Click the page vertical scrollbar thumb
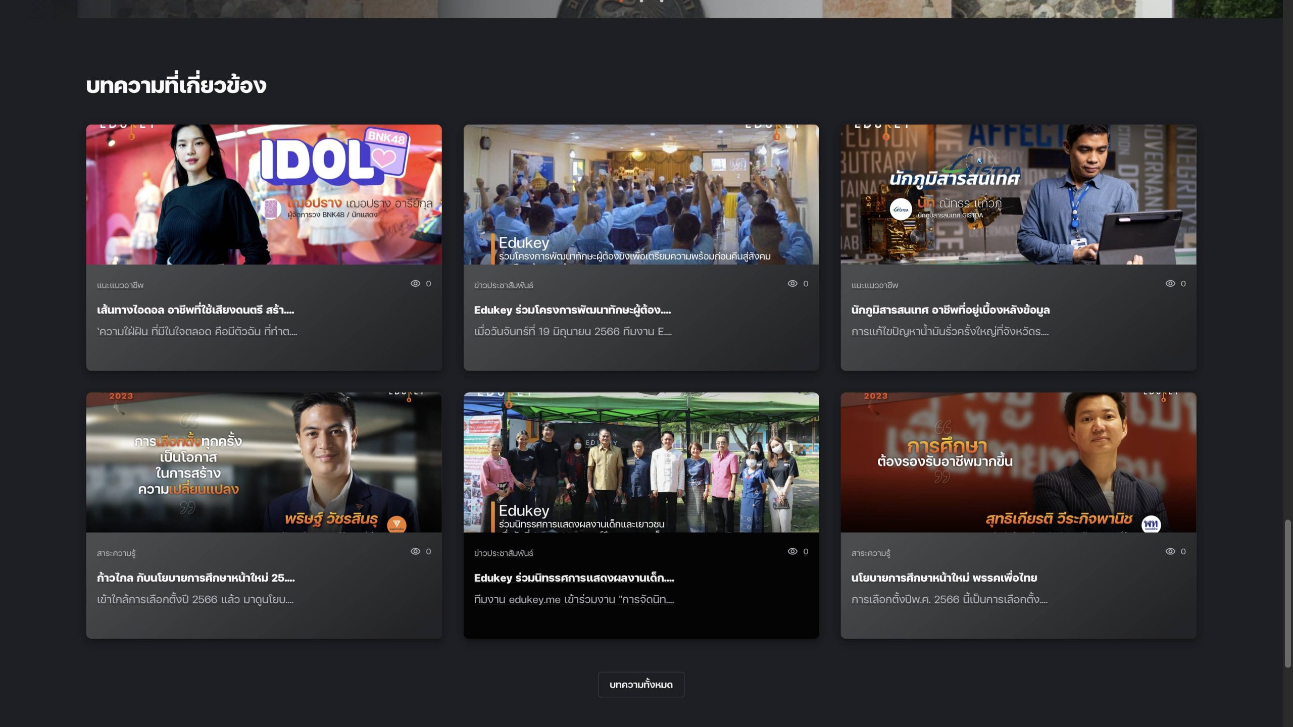Screen dimensions: 1293x727 [1287, 593]
